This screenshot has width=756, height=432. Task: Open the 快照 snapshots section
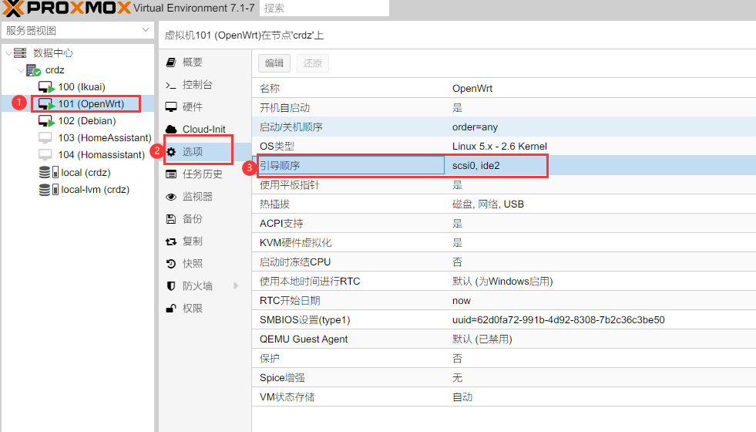[x=192, y=264]
